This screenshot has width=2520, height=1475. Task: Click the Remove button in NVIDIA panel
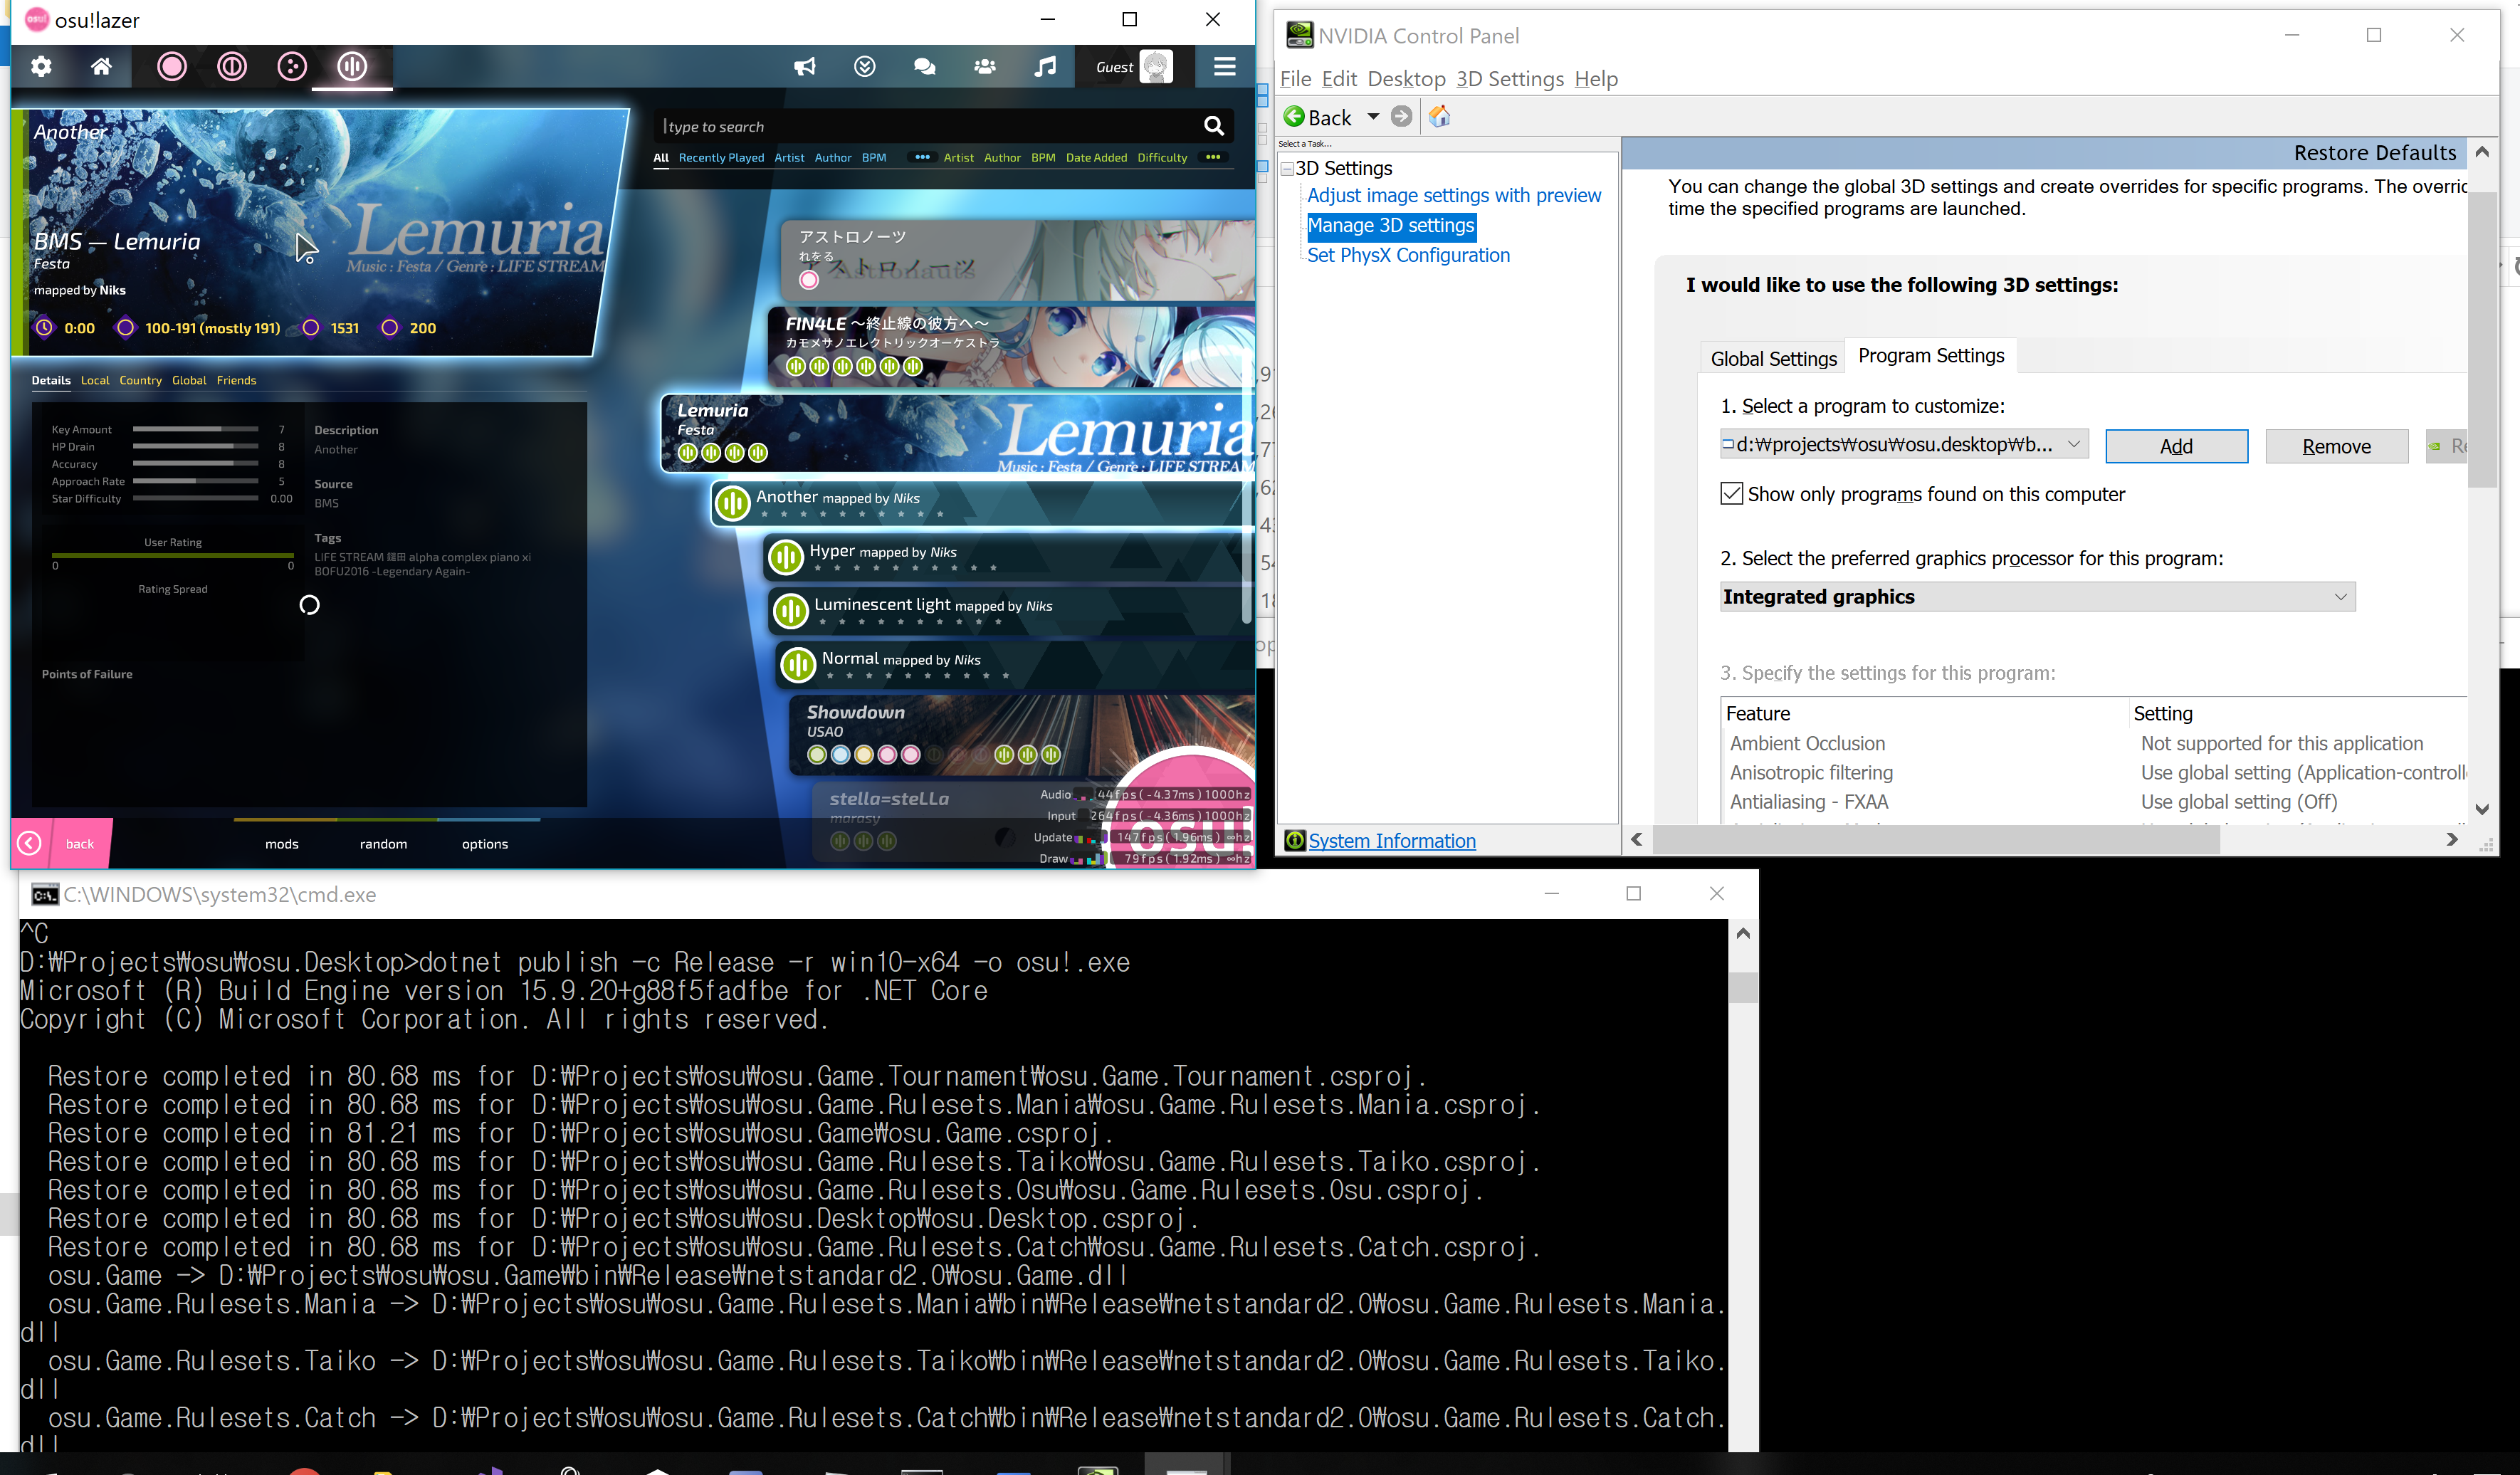tap(2336, 446)
